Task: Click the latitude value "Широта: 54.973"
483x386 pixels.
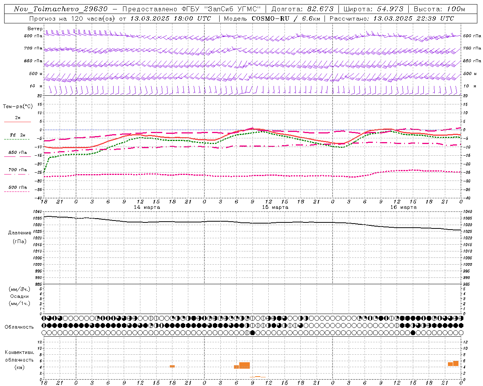Action: (x=373, y=9)
